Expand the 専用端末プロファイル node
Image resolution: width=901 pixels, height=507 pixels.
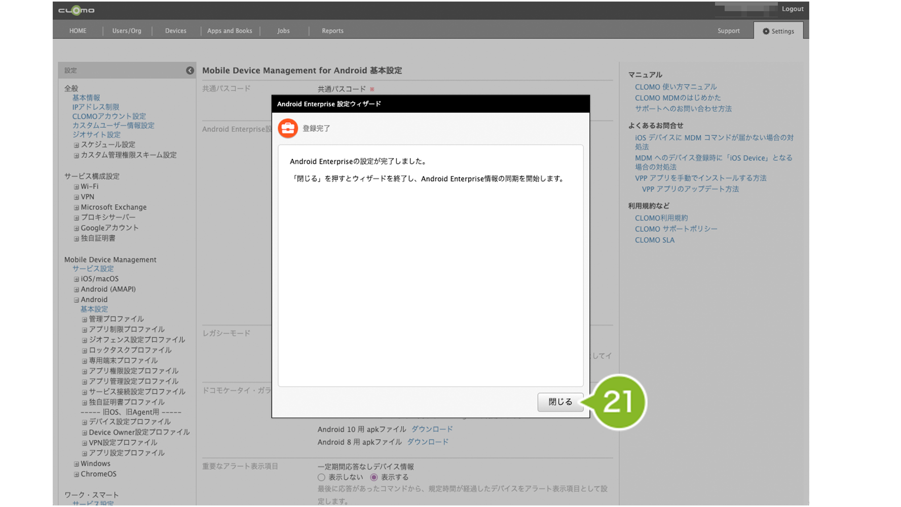[85, 361]
